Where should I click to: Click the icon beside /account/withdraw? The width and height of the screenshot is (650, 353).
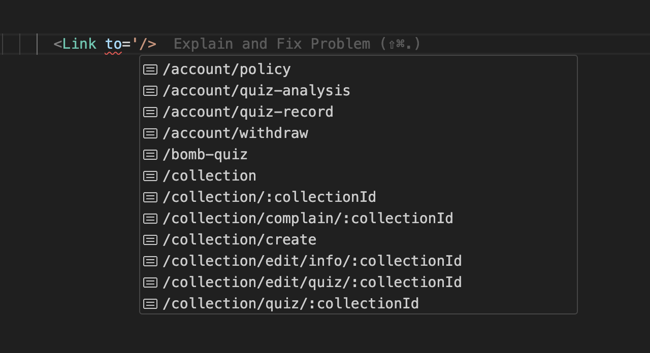click(x=150, y=133)
